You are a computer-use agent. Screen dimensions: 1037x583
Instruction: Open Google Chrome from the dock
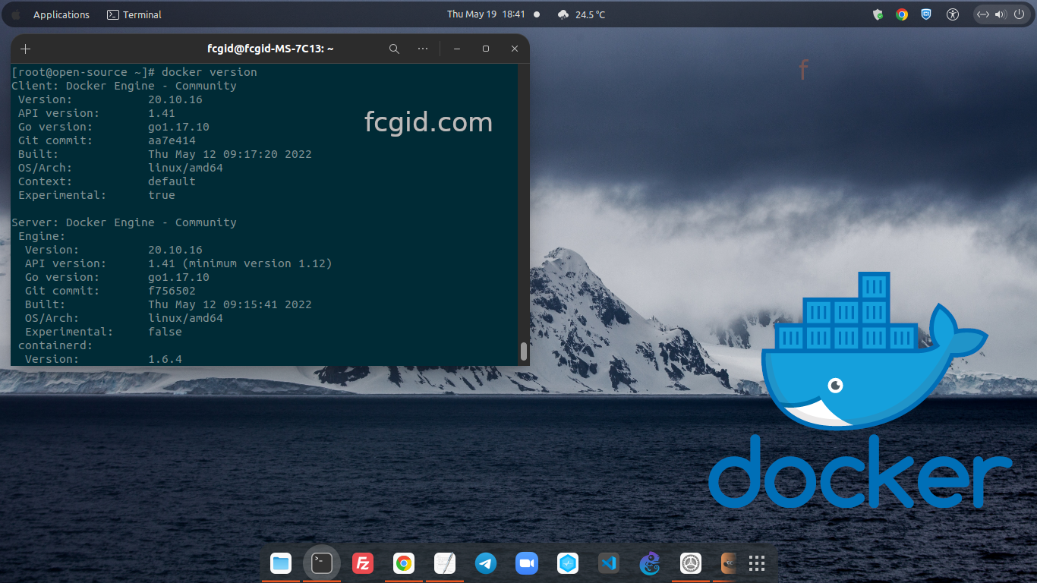[x=404, y=563]
